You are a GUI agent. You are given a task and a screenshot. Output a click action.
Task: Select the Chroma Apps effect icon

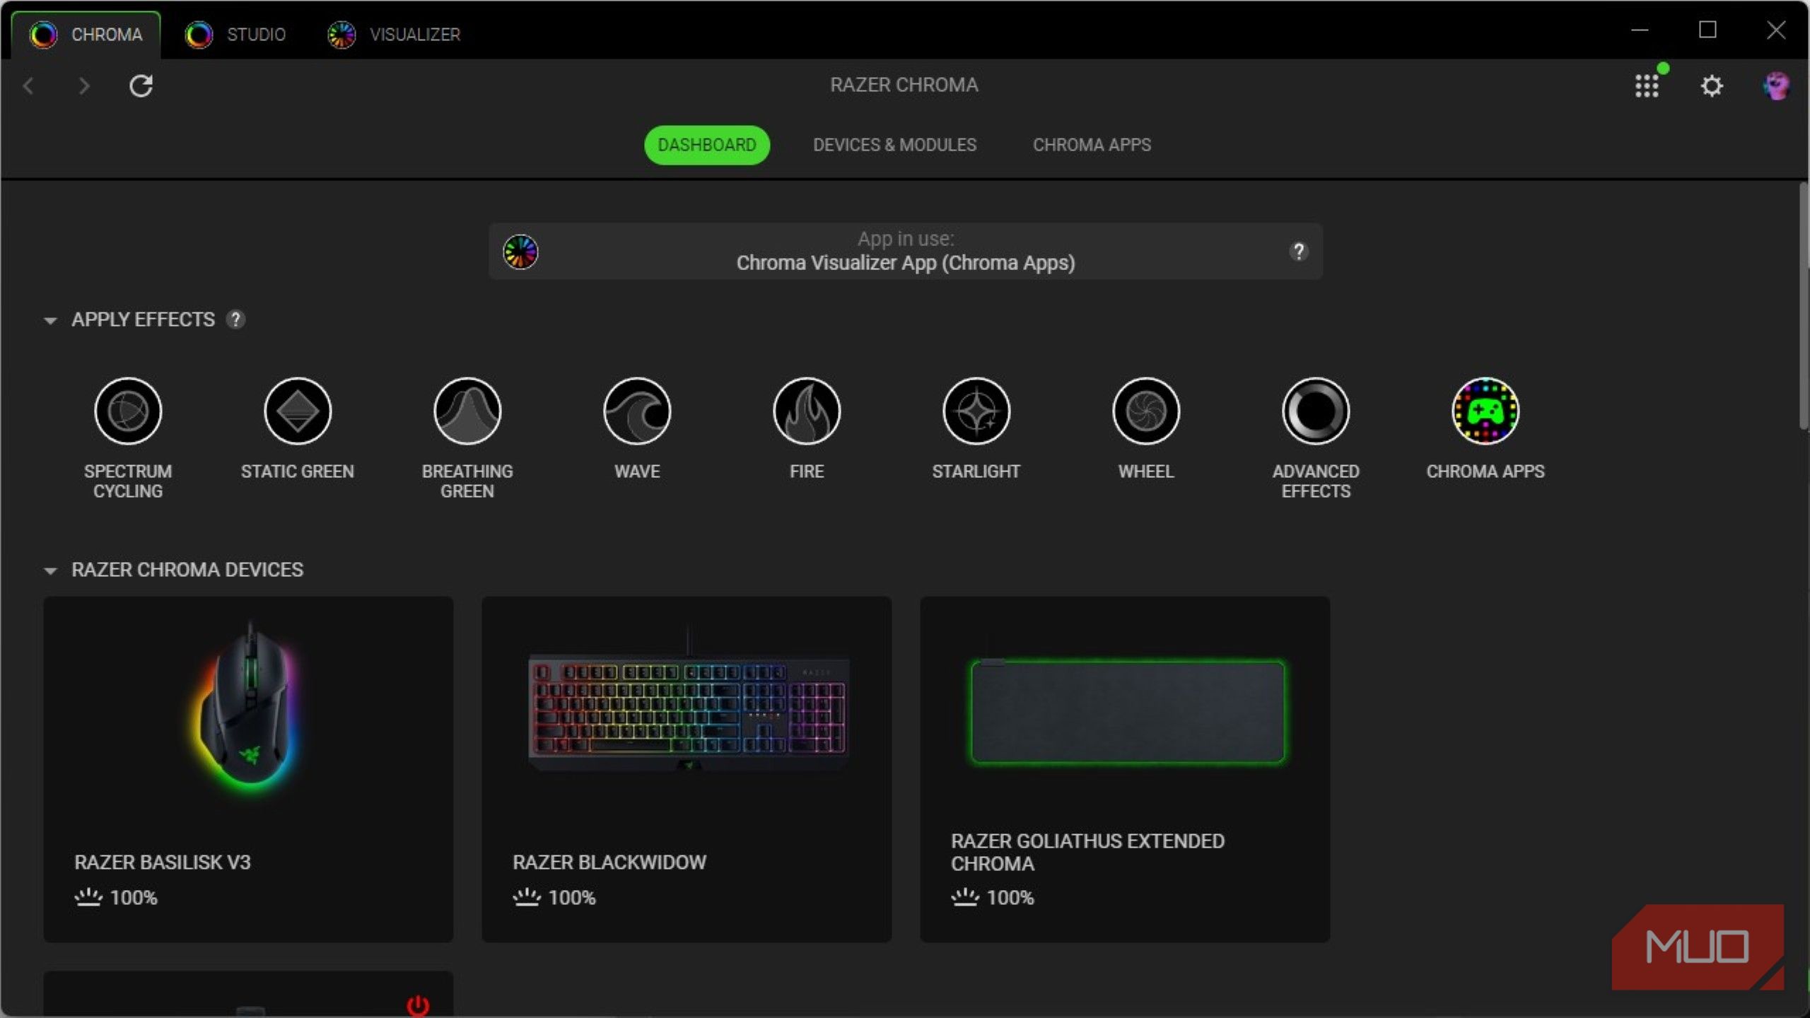tap(1485, 411)
